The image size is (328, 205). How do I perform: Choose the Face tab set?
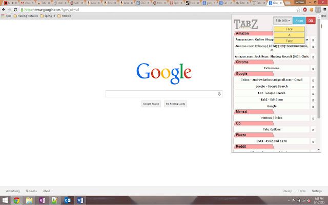289,29
